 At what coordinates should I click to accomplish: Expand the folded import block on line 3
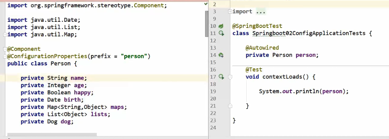[x=230, y=11]
